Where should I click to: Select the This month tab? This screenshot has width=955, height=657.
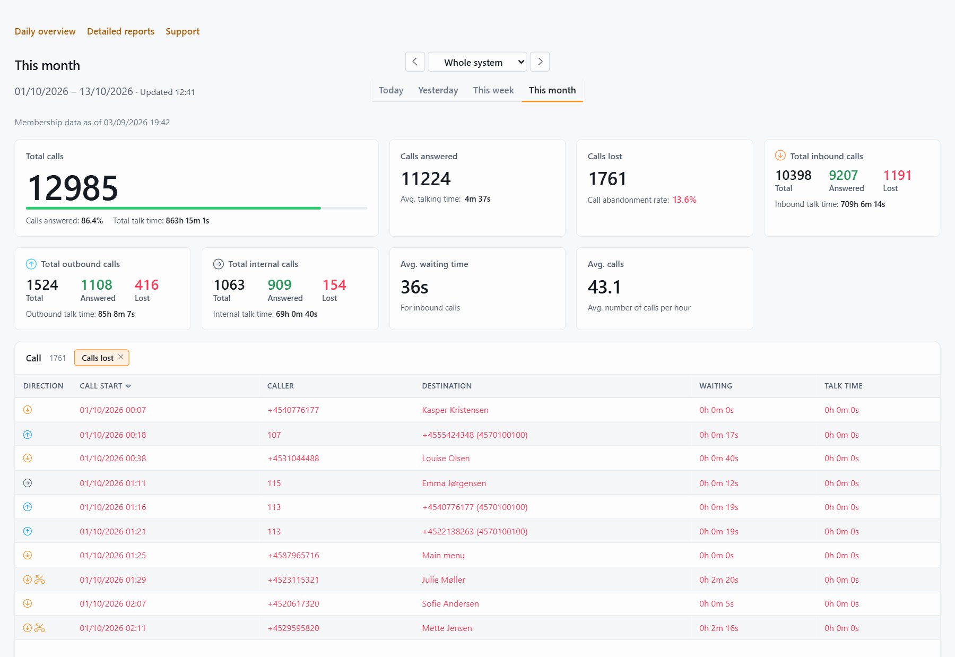552,90
